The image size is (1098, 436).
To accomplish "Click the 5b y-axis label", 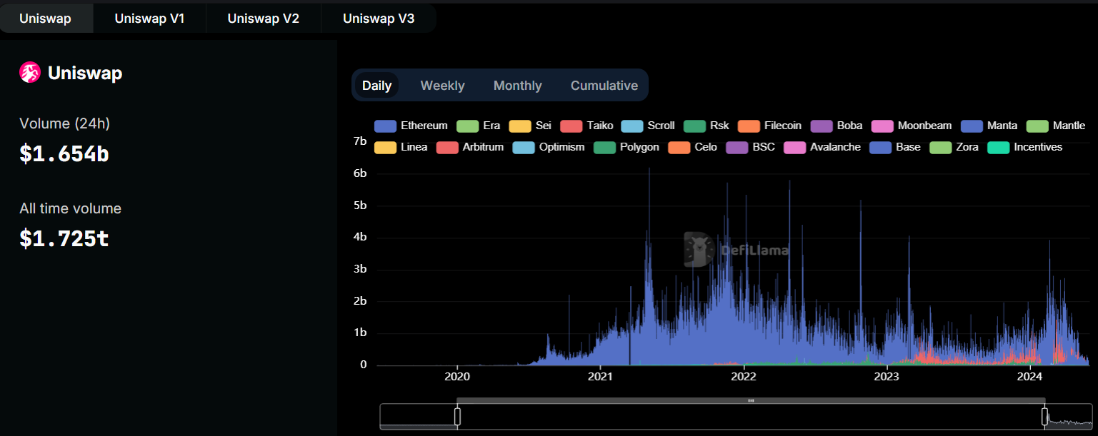I will tap(360, 206).
